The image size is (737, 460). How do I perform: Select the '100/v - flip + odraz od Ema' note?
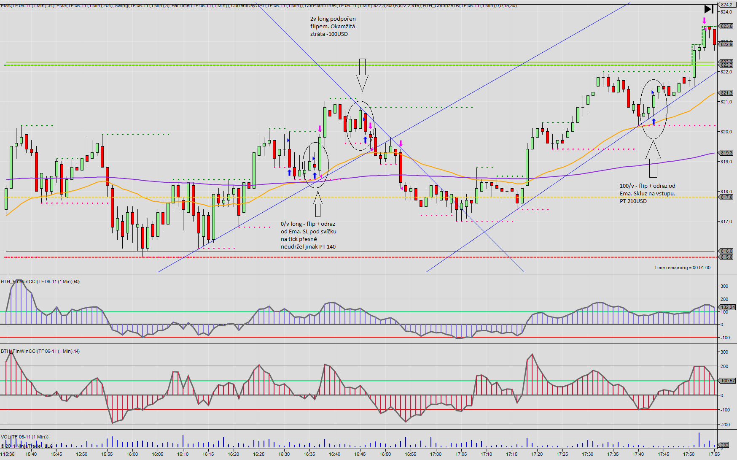pyautogui.click(x=648, y=193)
